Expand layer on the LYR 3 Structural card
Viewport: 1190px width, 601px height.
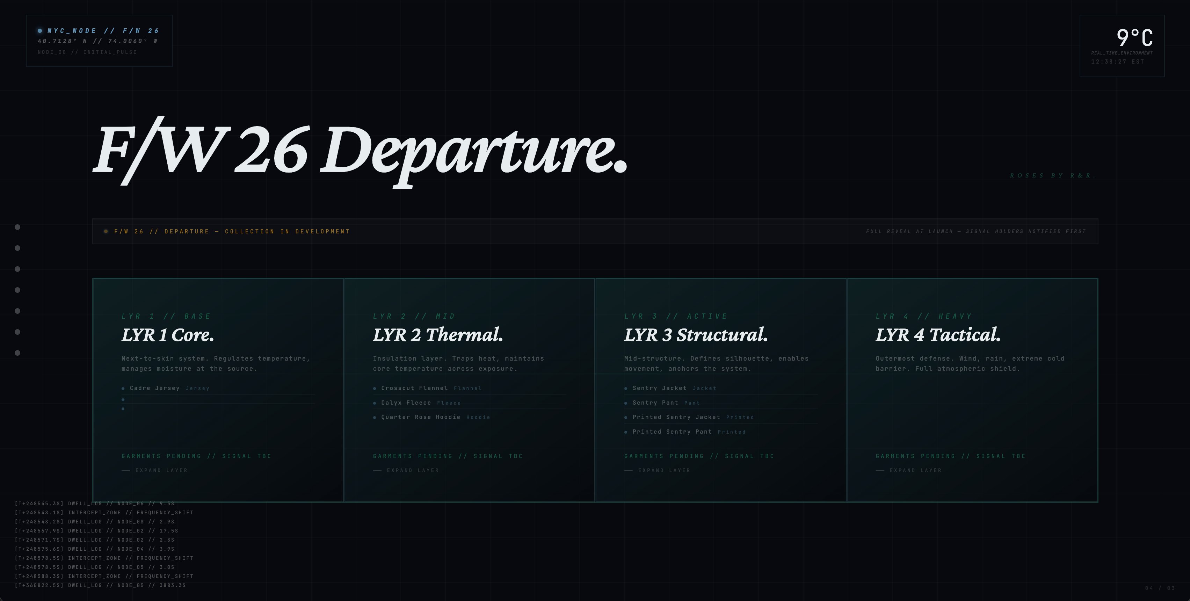[x=663, y=470]
